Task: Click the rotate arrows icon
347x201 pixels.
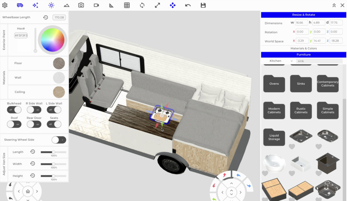Action: tap(142, 5)
